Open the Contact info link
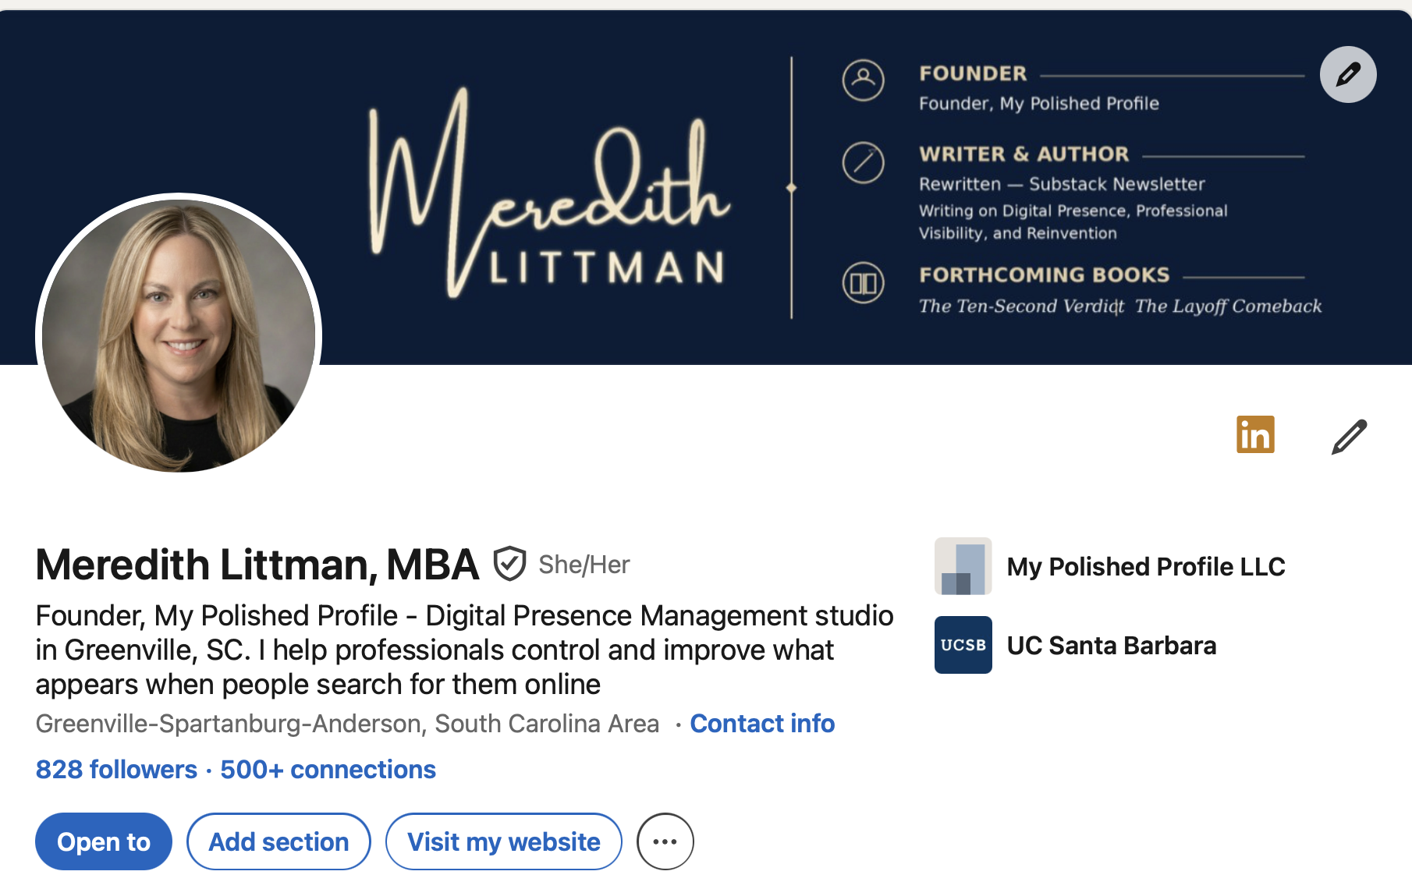 click(762, 724)
